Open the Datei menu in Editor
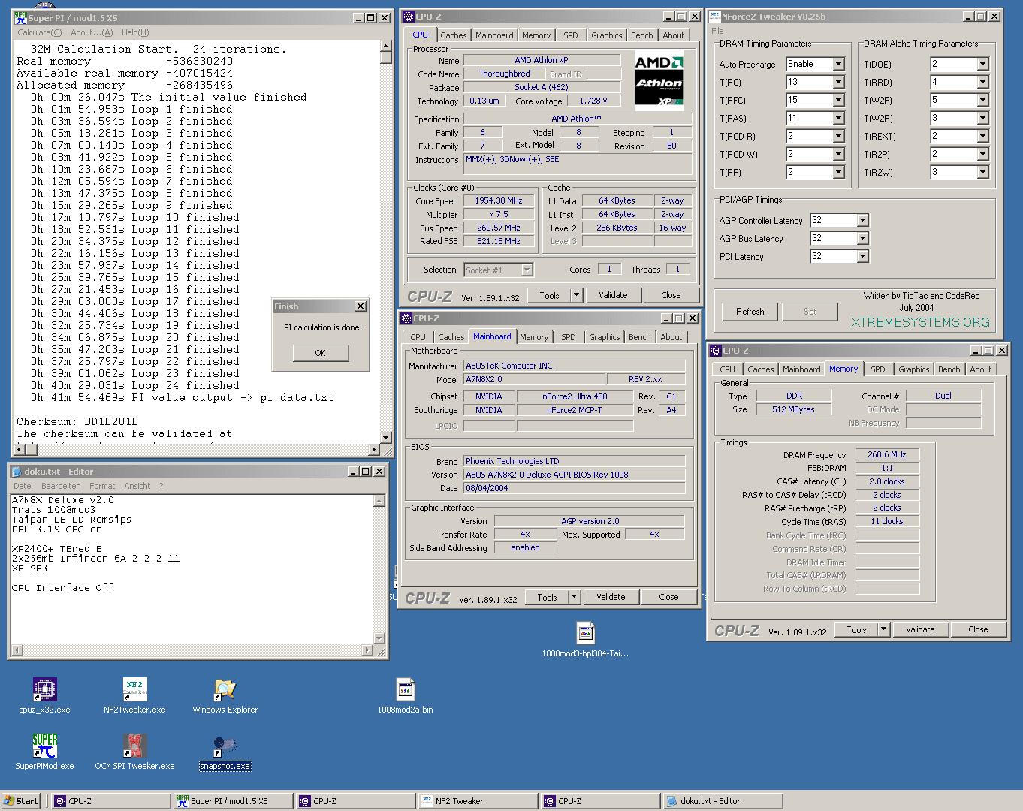Image resolution: width=1023 pixels, height=811 pixels. coord(23,486)
